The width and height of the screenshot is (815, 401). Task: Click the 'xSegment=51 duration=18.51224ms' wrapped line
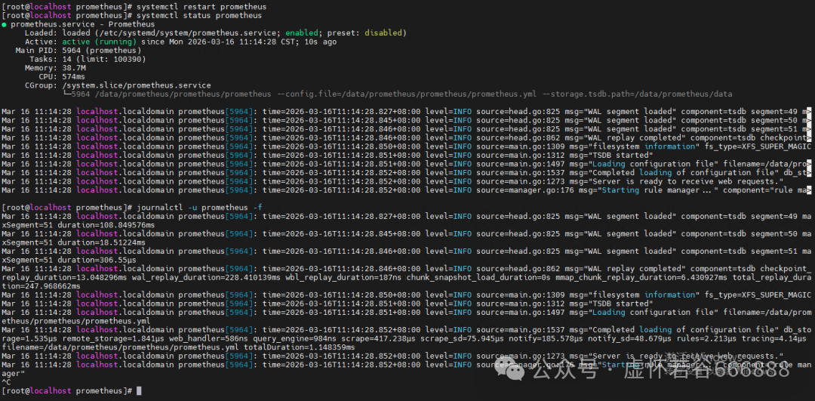(73, 242)
